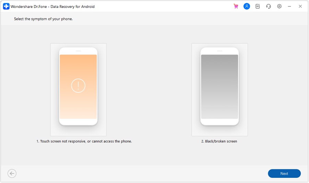The height and width of the screenshot is (183, 309).
Task: Click the exclamation warning icon on phone
Action: [78, 85]
